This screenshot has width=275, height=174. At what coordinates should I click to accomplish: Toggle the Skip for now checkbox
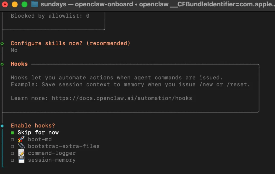click(12, 133)
